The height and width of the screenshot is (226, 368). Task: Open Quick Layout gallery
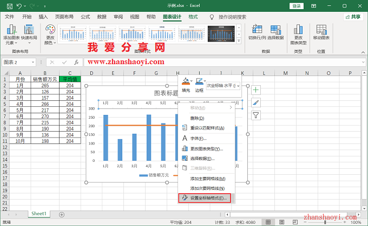(29, 35)
